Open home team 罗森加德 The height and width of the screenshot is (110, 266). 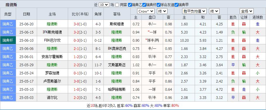(x=52, y=73)
